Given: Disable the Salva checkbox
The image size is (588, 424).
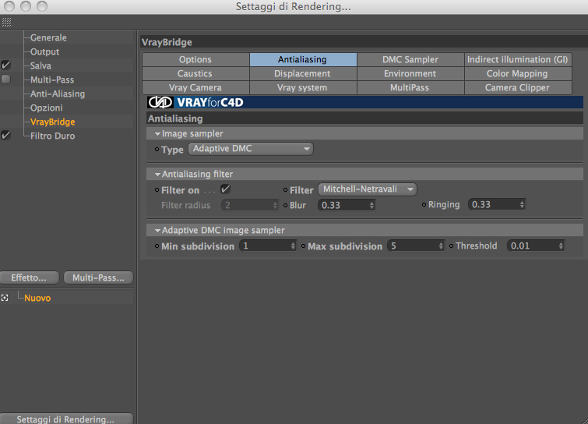Looking at the screenshot, I should (5, 65).
